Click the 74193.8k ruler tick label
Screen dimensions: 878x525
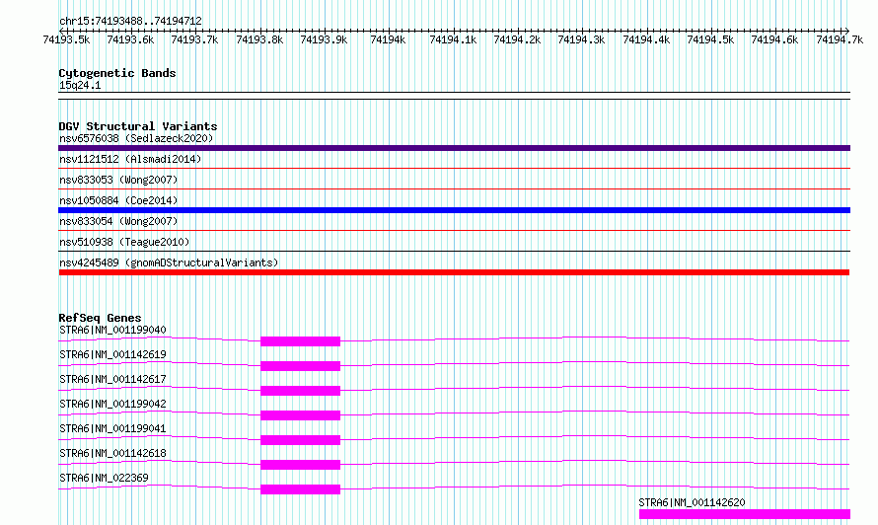coord(259,39)
